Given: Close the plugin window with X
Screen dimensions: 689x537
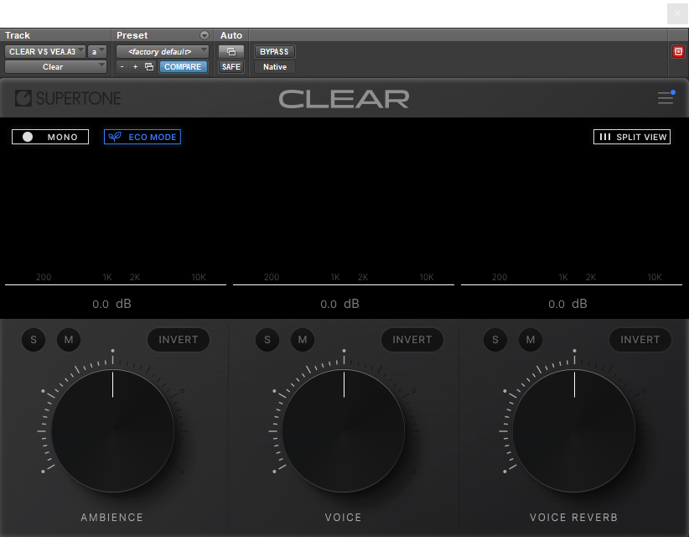Looking at the screenshot, I should (677, 13).
